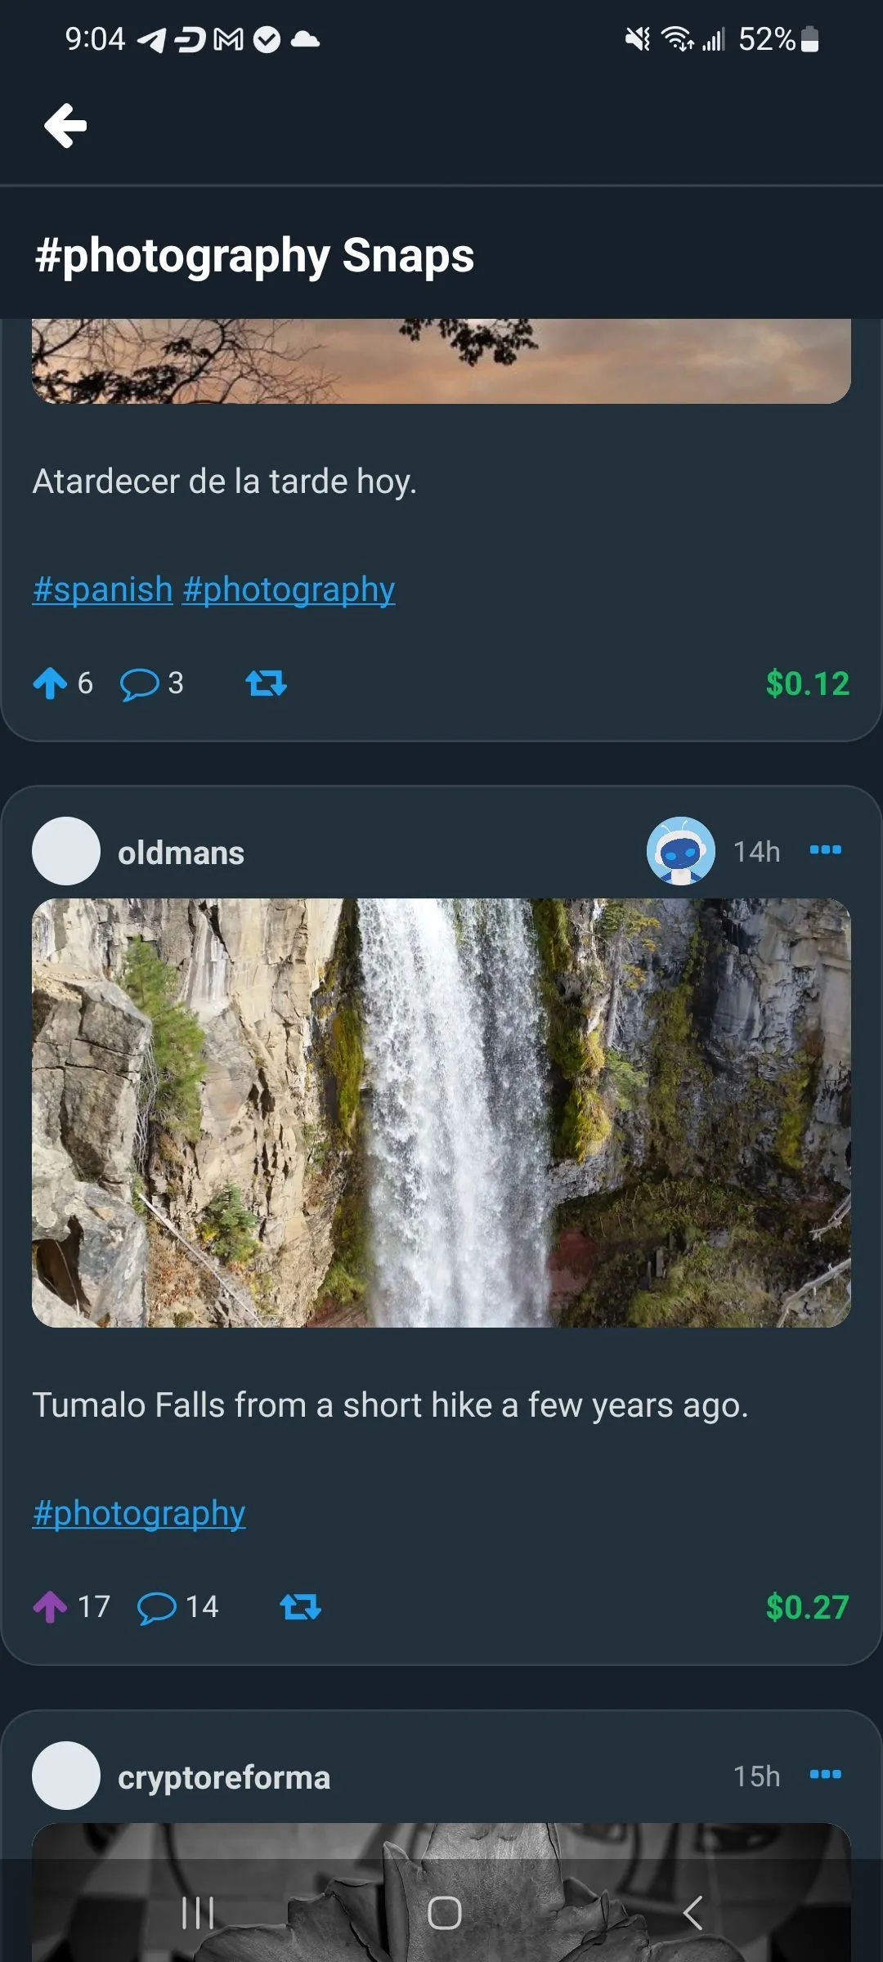Open comments on the sunset post
This screenshot has width=883, height=1962.
141,683
